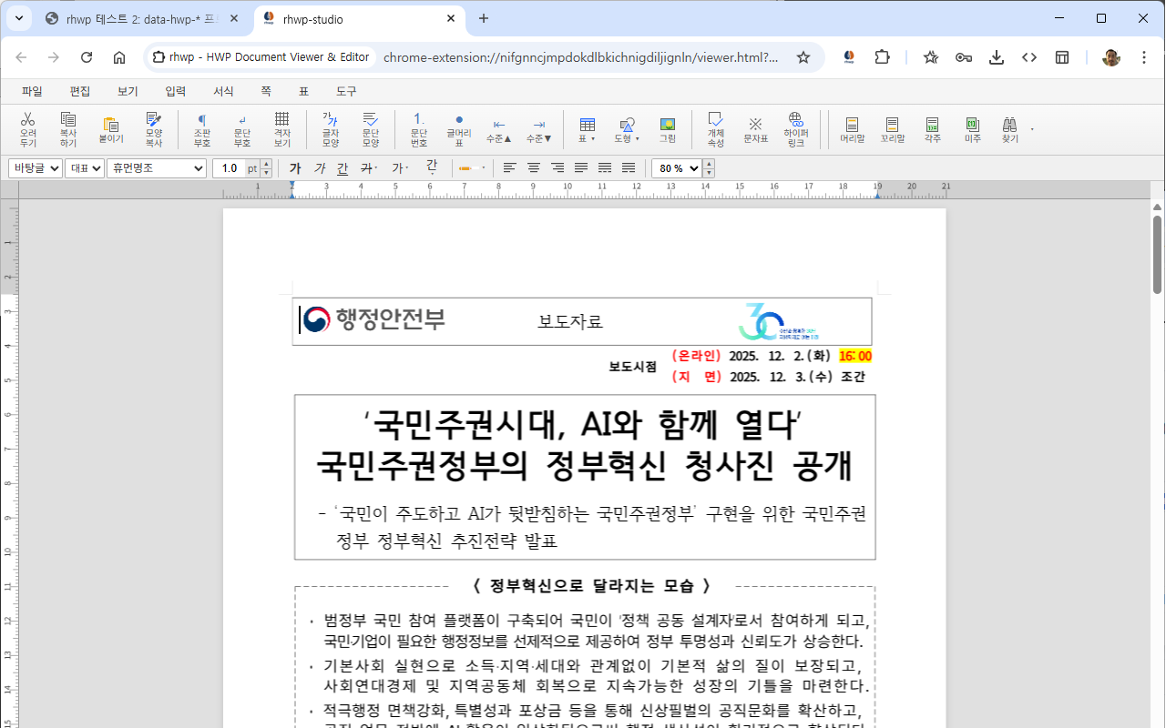Insert a table using the 표 icon
The image size is (1166, 728).
pyautogui.click(x=587, y=128)
